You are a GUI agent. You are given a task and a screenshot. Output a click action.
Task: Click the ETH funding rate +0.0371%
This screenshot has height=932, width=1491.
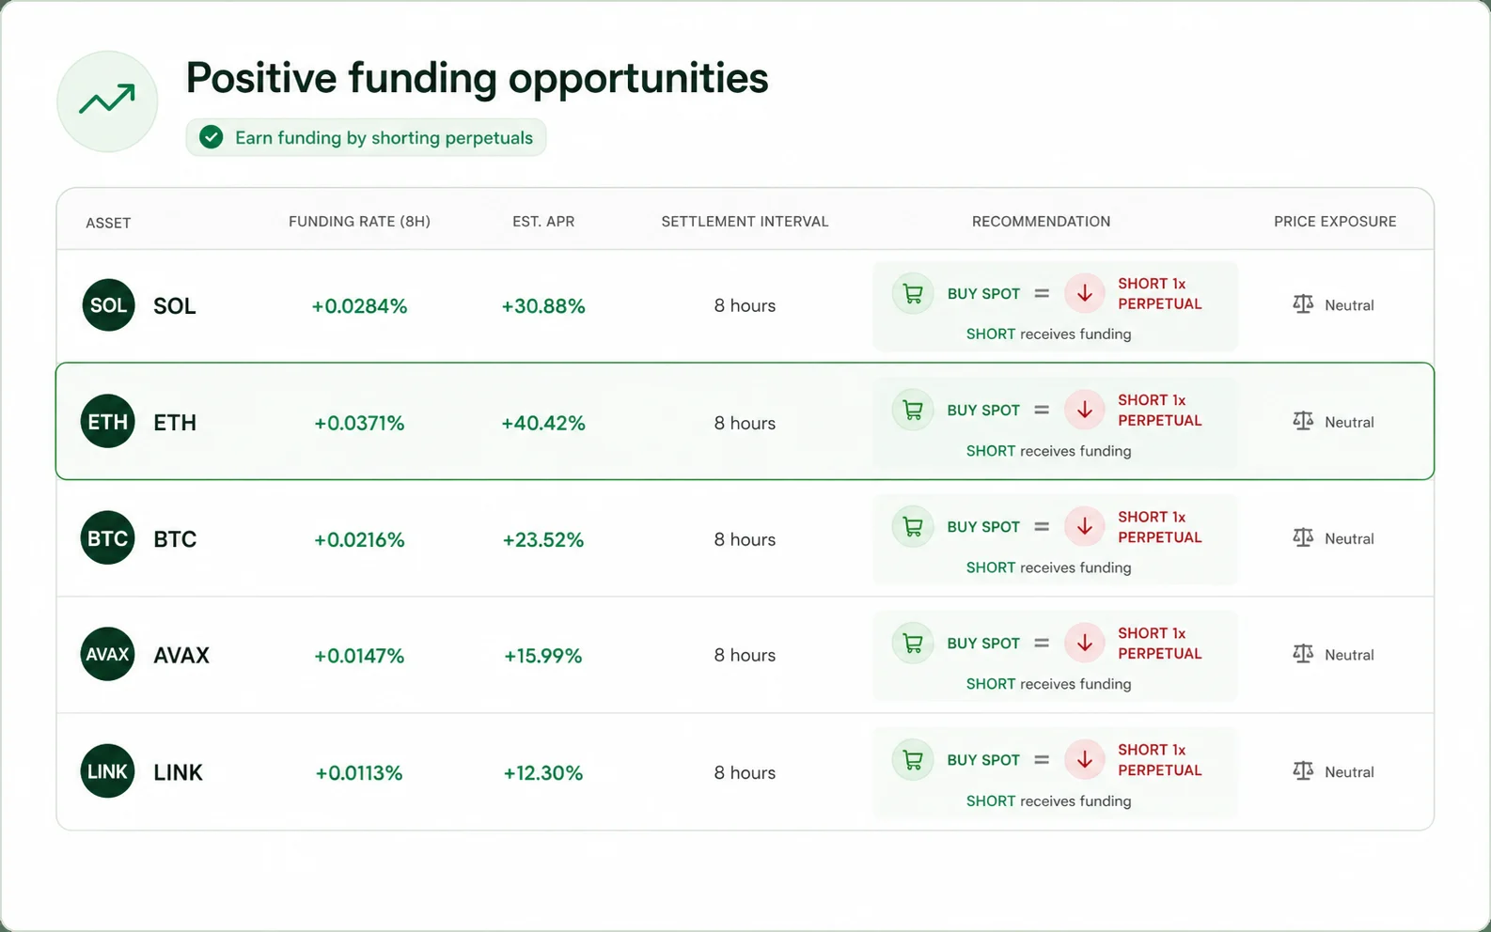coord(359,423)
